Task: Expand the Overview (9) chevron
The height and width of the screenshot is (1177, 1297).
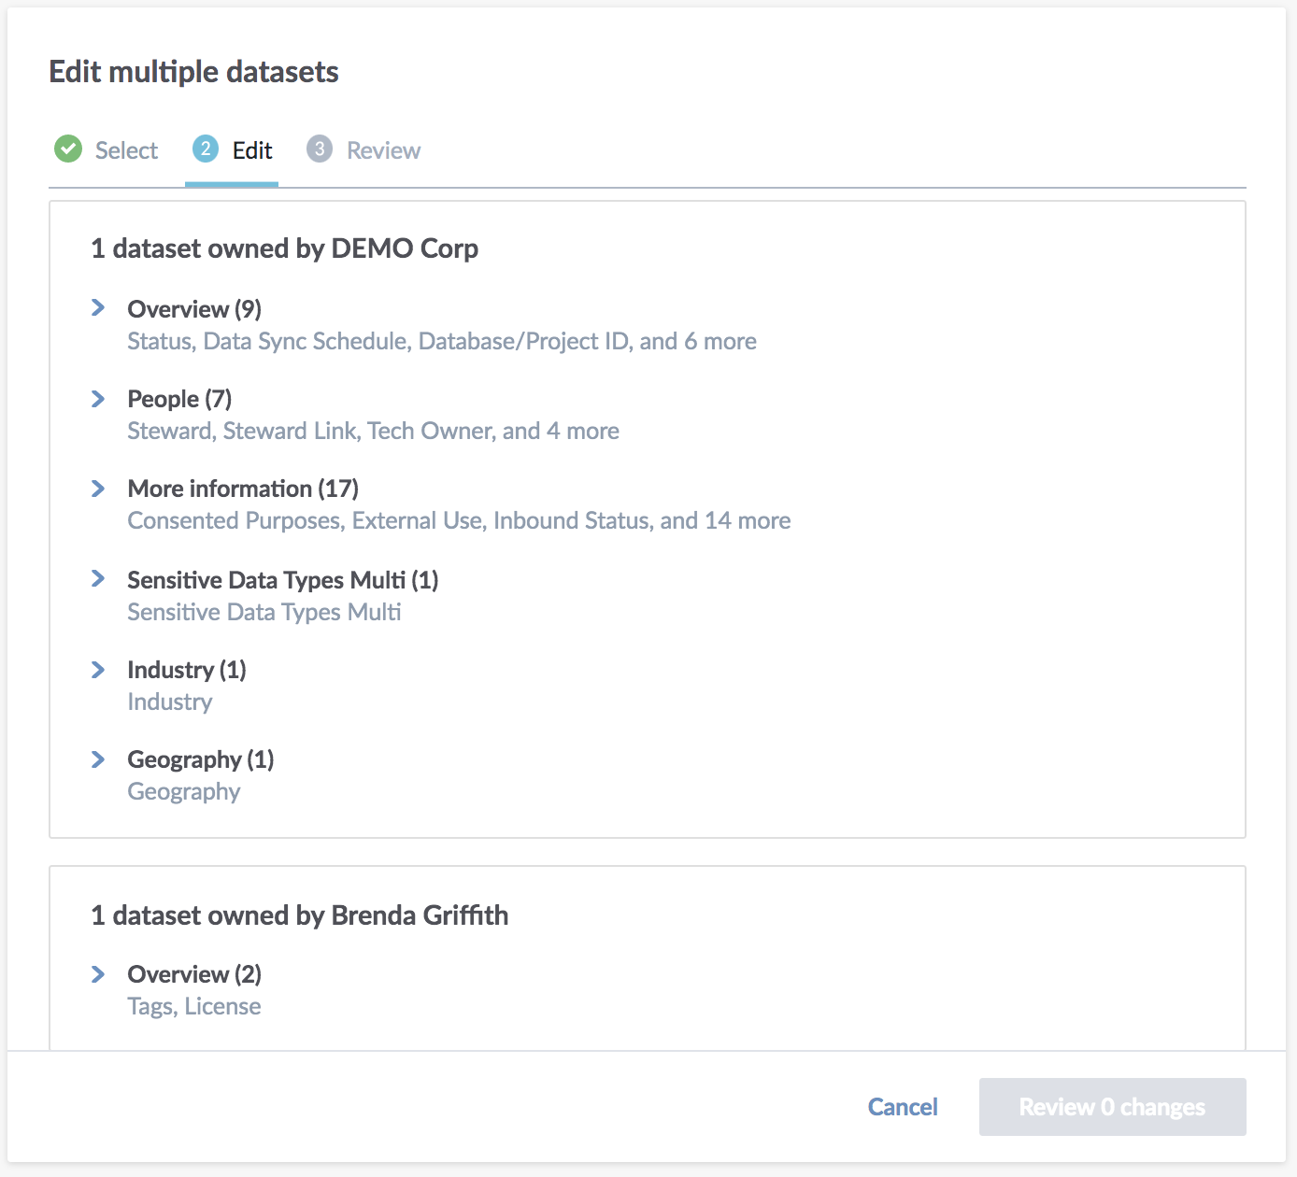Action: point(98,307)
